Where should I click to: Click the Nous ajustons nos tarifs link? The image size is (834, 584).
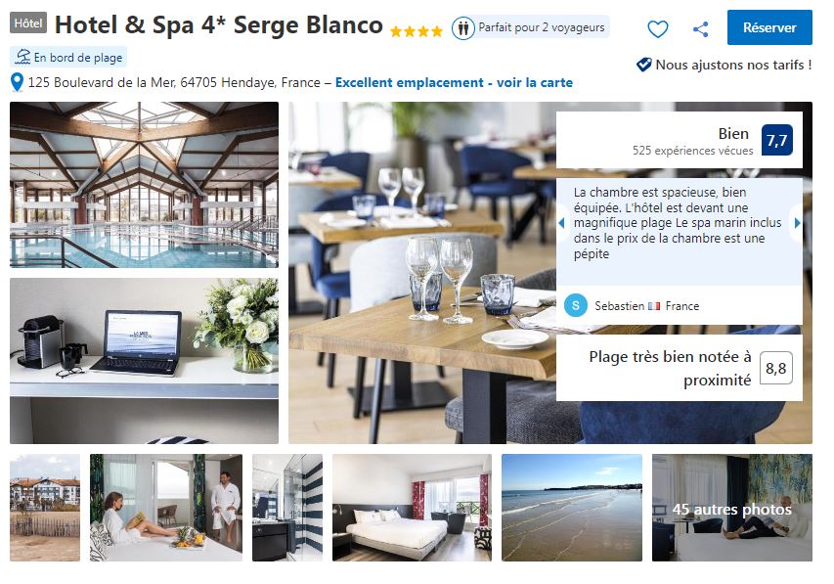pyautogui.click(x=733, y=65)
